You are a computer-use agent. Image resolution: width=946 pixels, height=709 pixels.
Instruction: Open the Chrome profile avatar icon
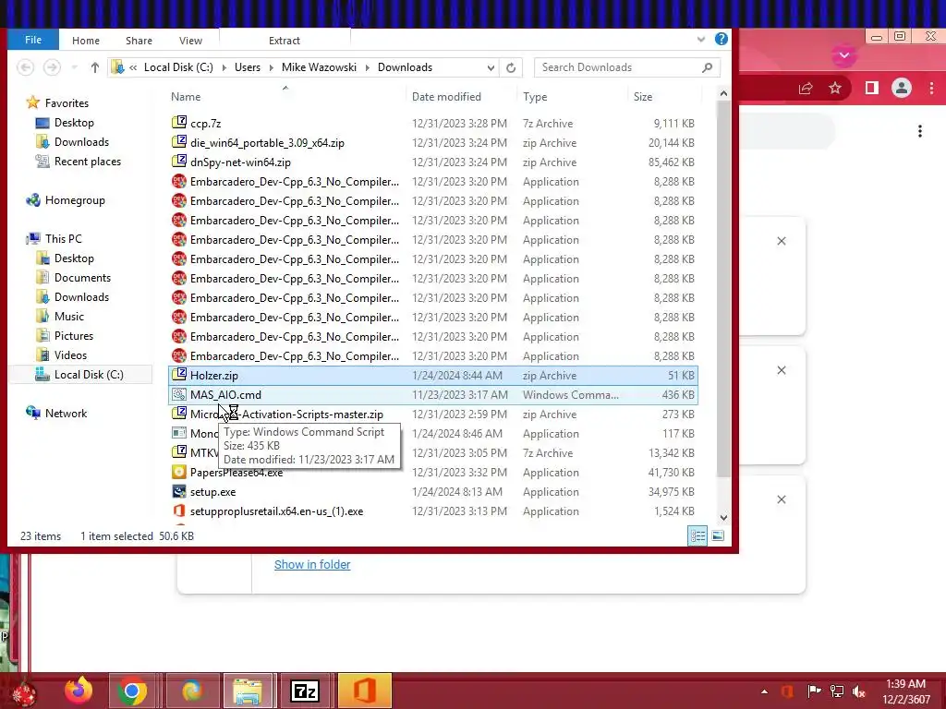[x=902, y=88]
